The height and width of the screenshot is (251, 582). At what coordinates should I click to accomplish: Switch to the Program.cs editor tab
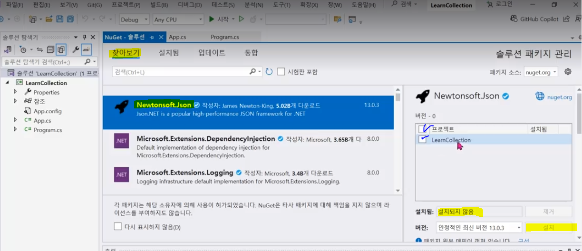tap(225, 37)
